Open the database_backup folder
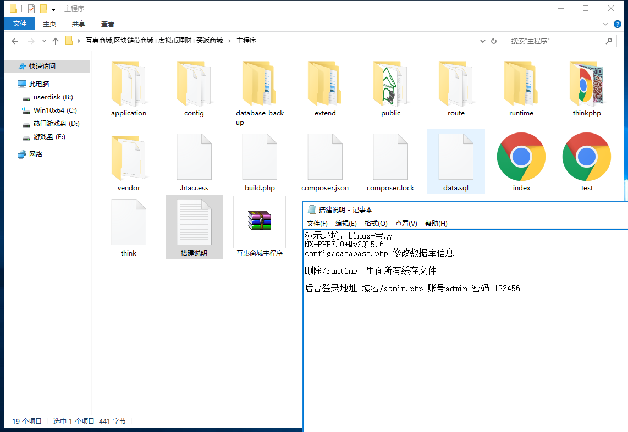Image resolution: width=628 pixels, height=432 pixels. 260,88
